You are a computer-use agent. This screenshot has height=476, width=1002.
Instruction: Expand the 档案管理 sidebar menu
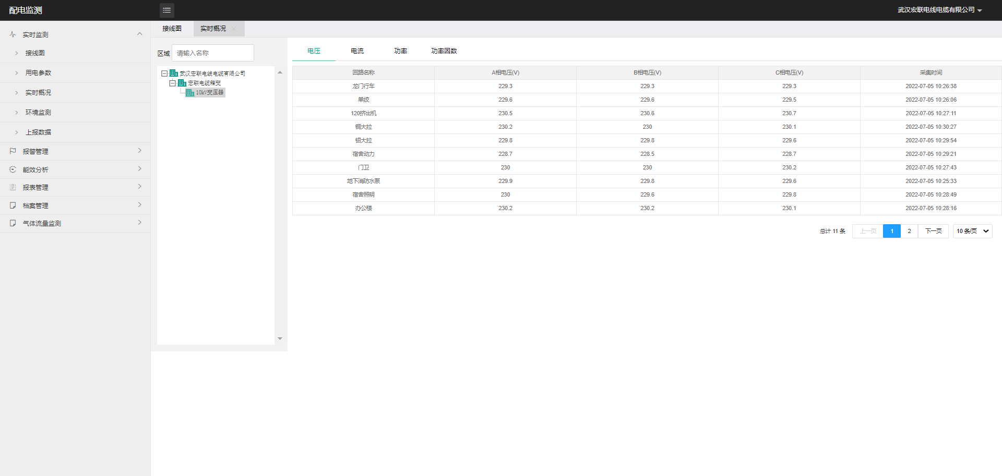pyautogui.click(x=139, y=205)
